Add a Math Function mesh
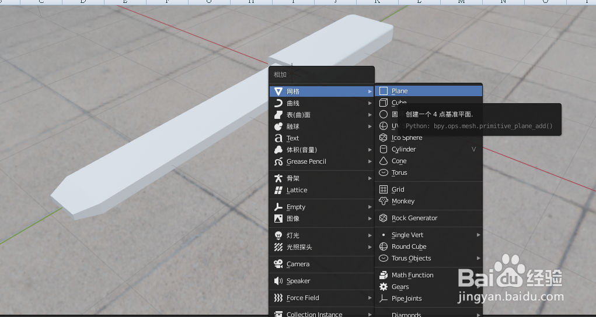The width and height of the screenshot is (596, 317). tap(428, 275)
